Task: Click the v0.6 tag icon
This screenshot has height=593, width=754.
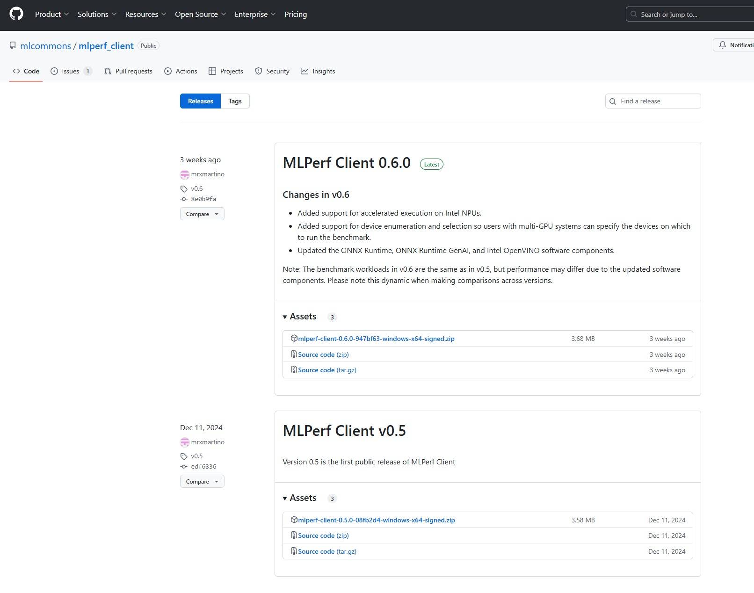Action: point(184,189)
